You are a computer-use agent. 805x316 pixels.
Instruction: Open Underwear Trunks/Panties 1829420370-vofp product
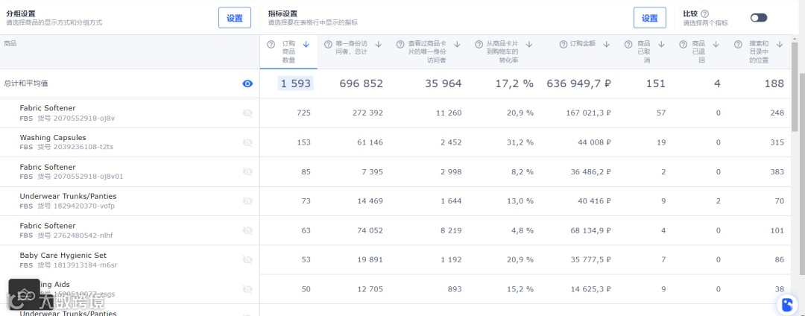(x=68, y=196)
